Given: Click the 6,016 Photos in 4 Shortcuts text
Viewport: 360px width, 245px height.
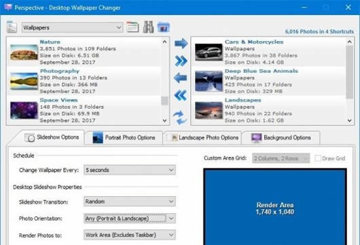Looking at the screenshot, I should coord(319,32).
